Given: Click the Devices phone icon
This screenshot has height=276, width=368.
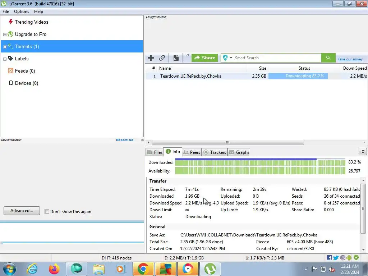Looking at the screenshot, I should (x=10, y=83).
